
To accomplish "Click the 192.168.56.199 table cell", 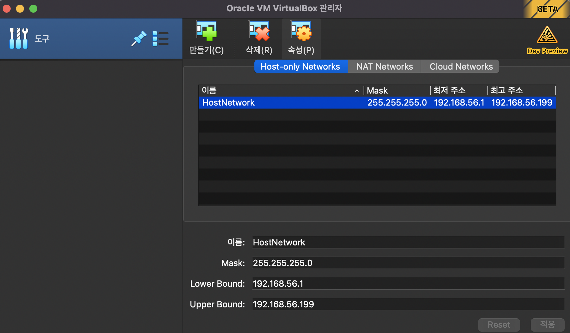I will (x=522, y=103).
